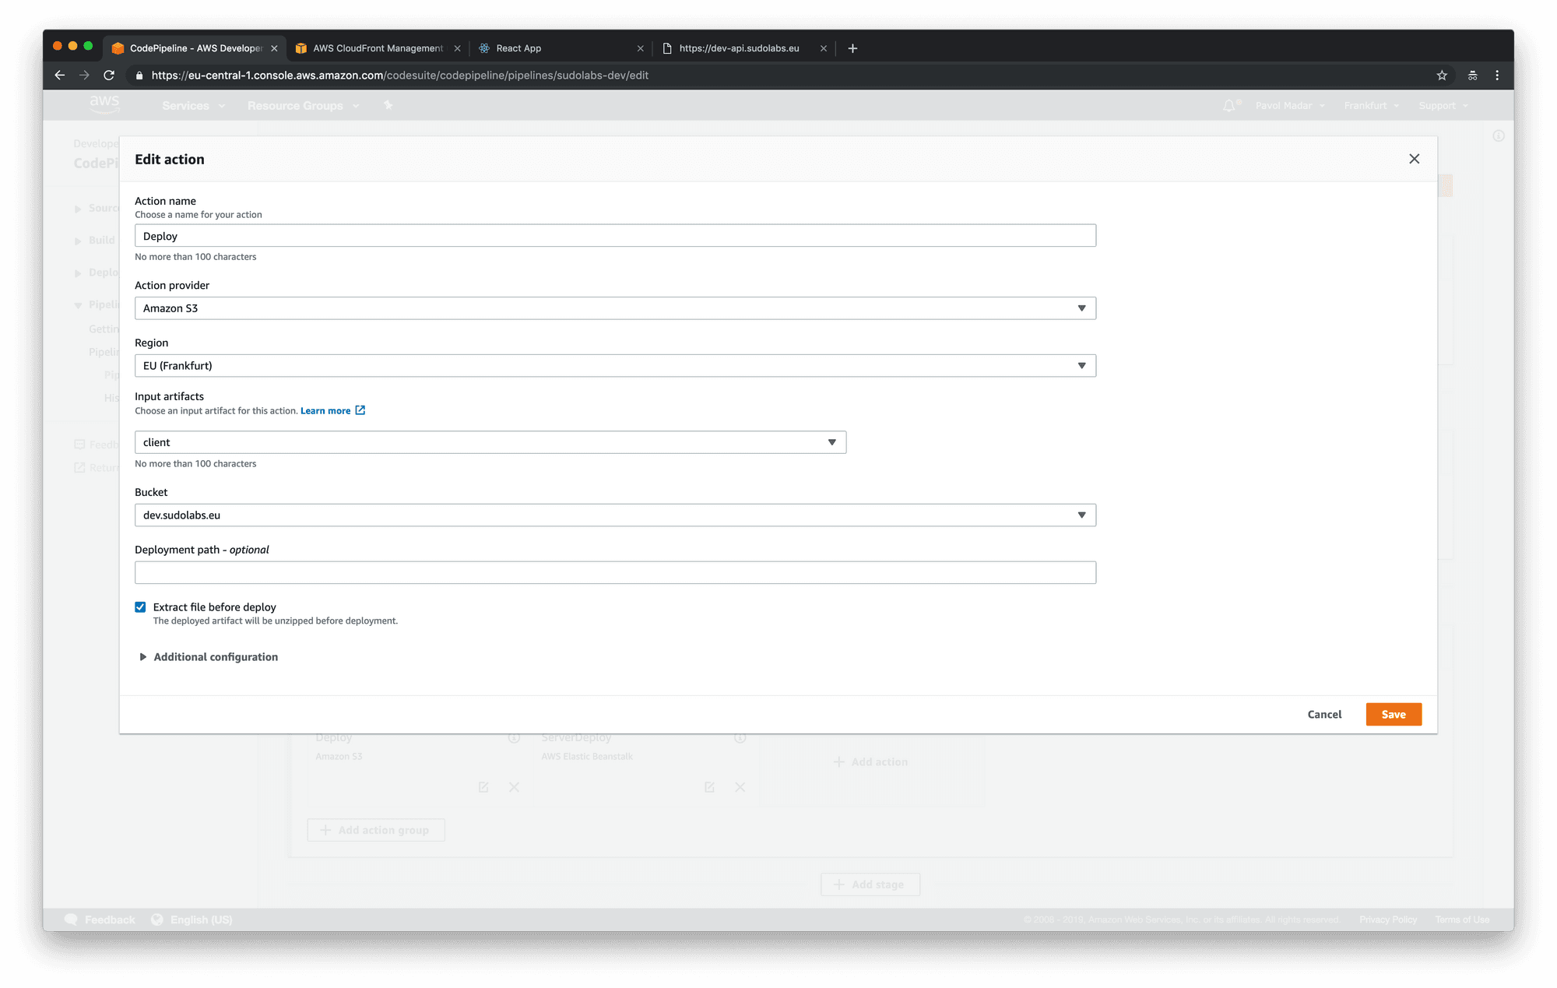
Task: Open the Input artifacts client dropdown
Action: point(490,442)
